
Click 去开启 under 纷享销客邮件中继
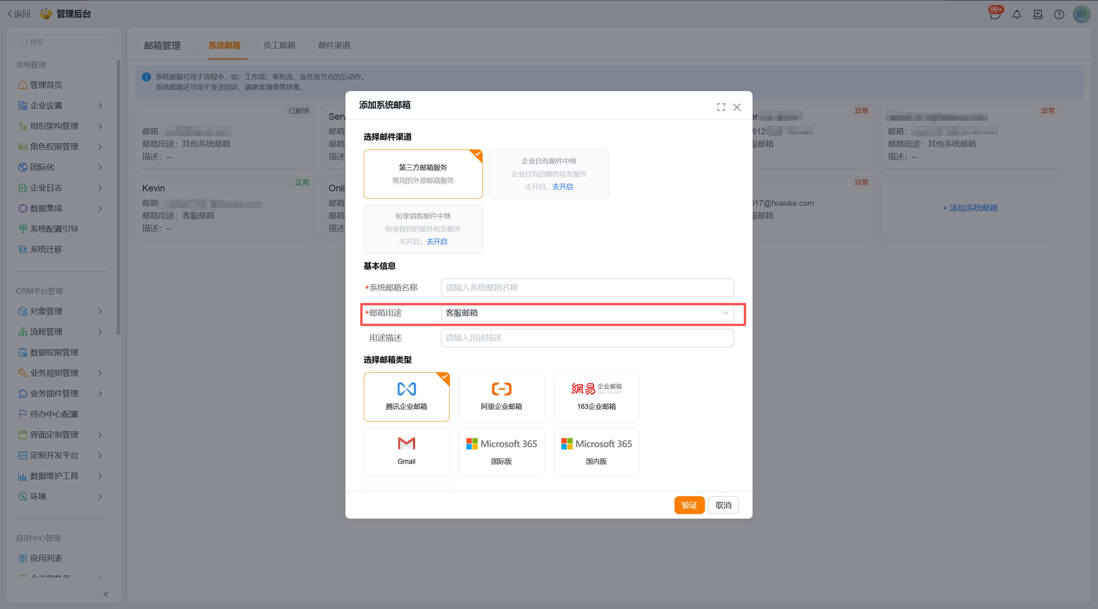point(437,242)
